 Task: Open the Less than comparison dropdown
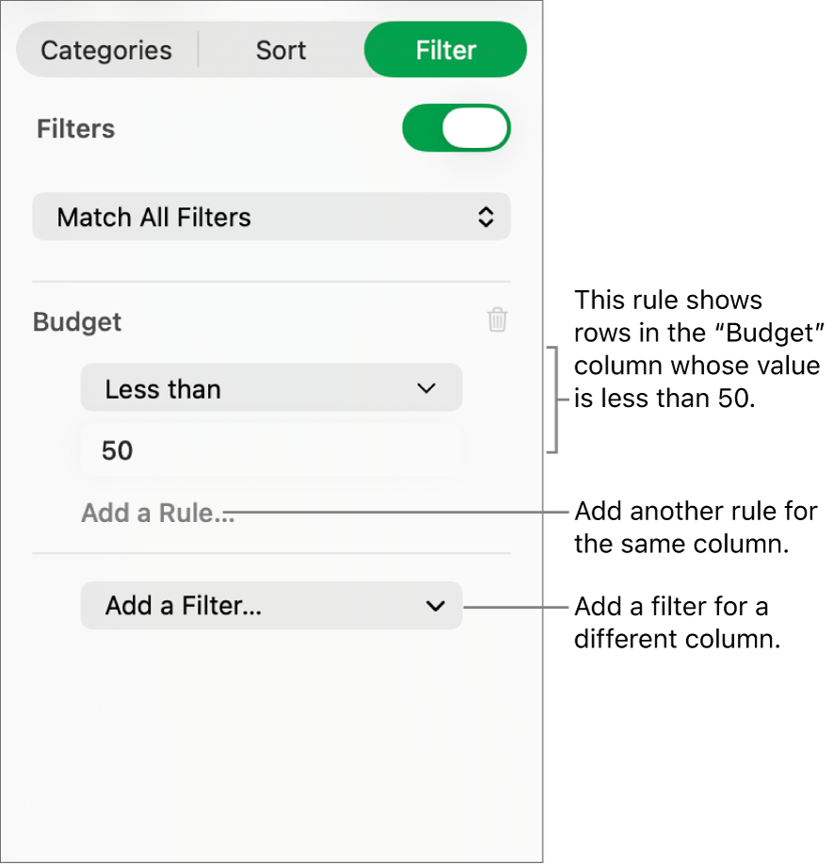(271, 387)
